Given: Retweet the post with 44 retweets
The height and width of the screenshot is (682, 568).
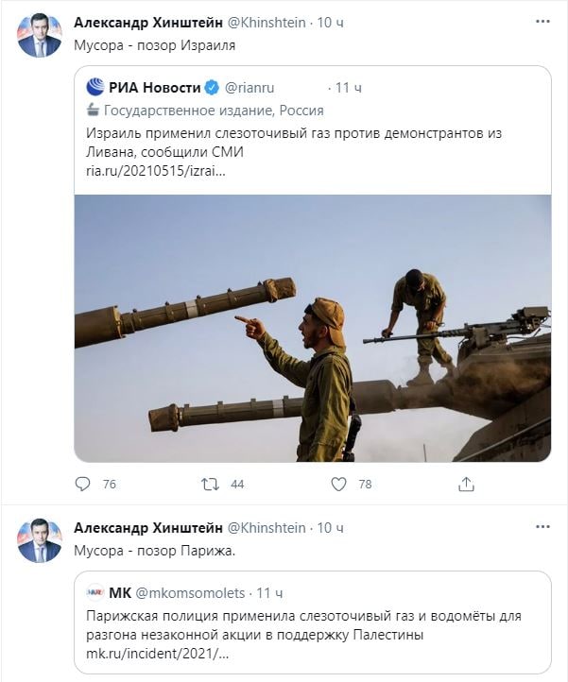Looking at the screenshot, I should pos(210,484).
